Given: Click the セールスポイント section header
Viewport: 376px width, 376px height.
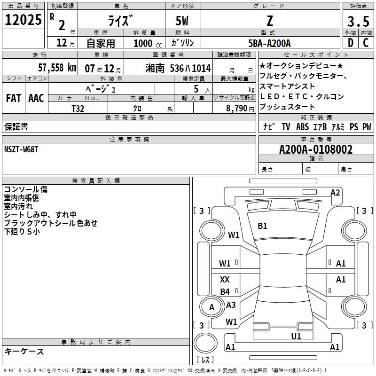Looking at the screenshot, I should (316, 55).
